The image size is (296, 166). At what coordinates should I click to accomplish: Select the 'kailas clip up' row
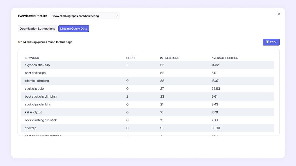[34, 112]
